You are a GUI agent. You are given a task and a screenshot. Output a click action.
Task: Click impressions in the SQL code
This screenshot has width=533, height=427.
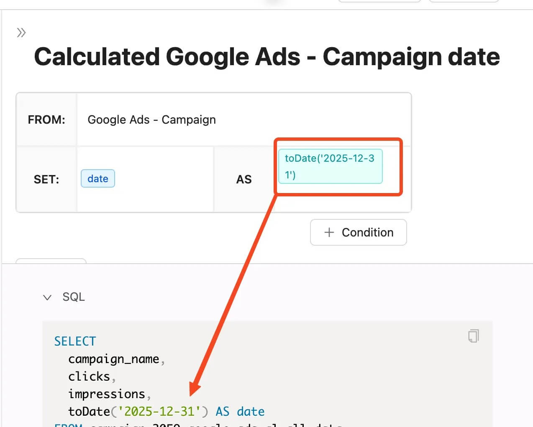[x=107, y=394]
